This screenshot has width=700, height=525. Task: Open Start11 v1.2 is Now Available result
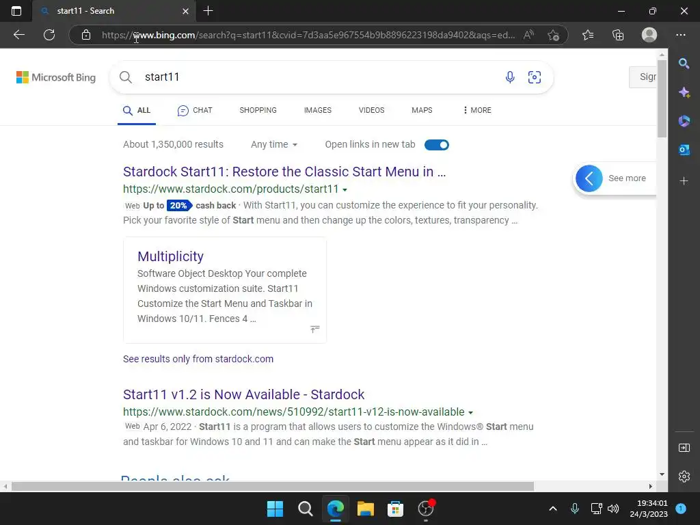click(x=244, y=394)
